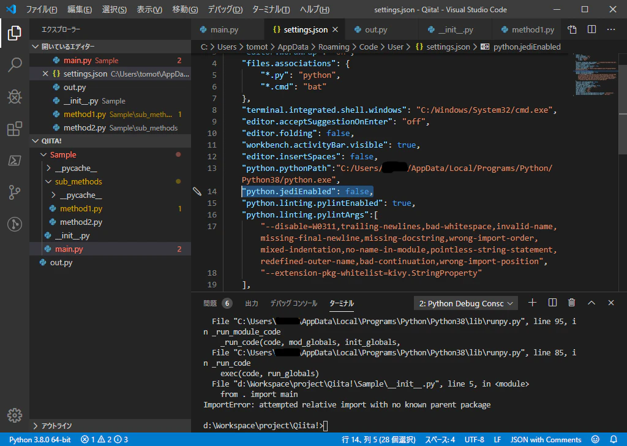
Task: Open the Explorer view in activity bar
Action: 15,33
